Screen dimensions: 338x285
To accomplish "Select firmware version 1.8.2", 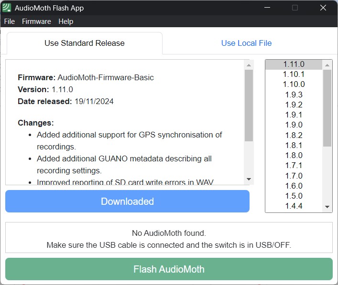I will (294, 135).
